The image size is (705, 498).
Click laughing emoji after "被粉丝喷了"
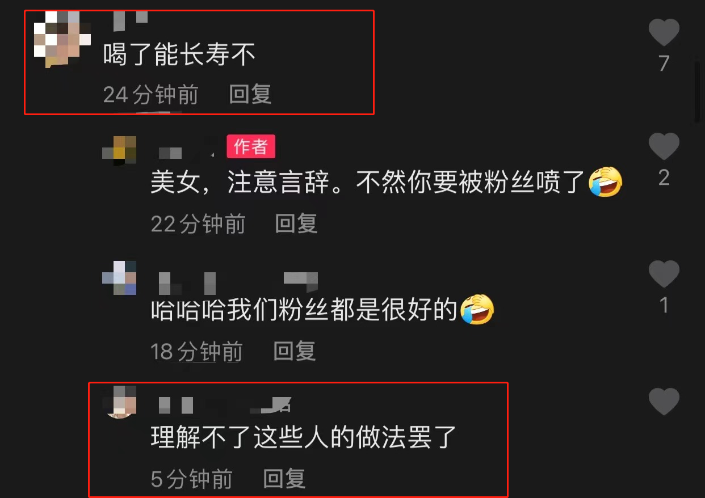[606, 183]
